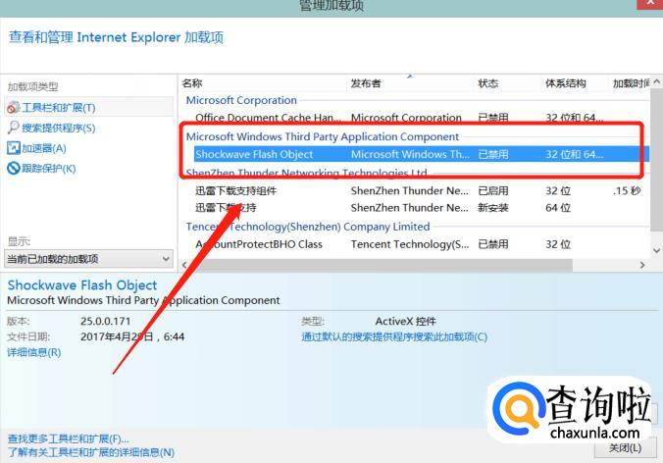Click the Toolbars and Extensions gear icon
The width and height of the screenshot is (663, 463).
pos(13,107)
